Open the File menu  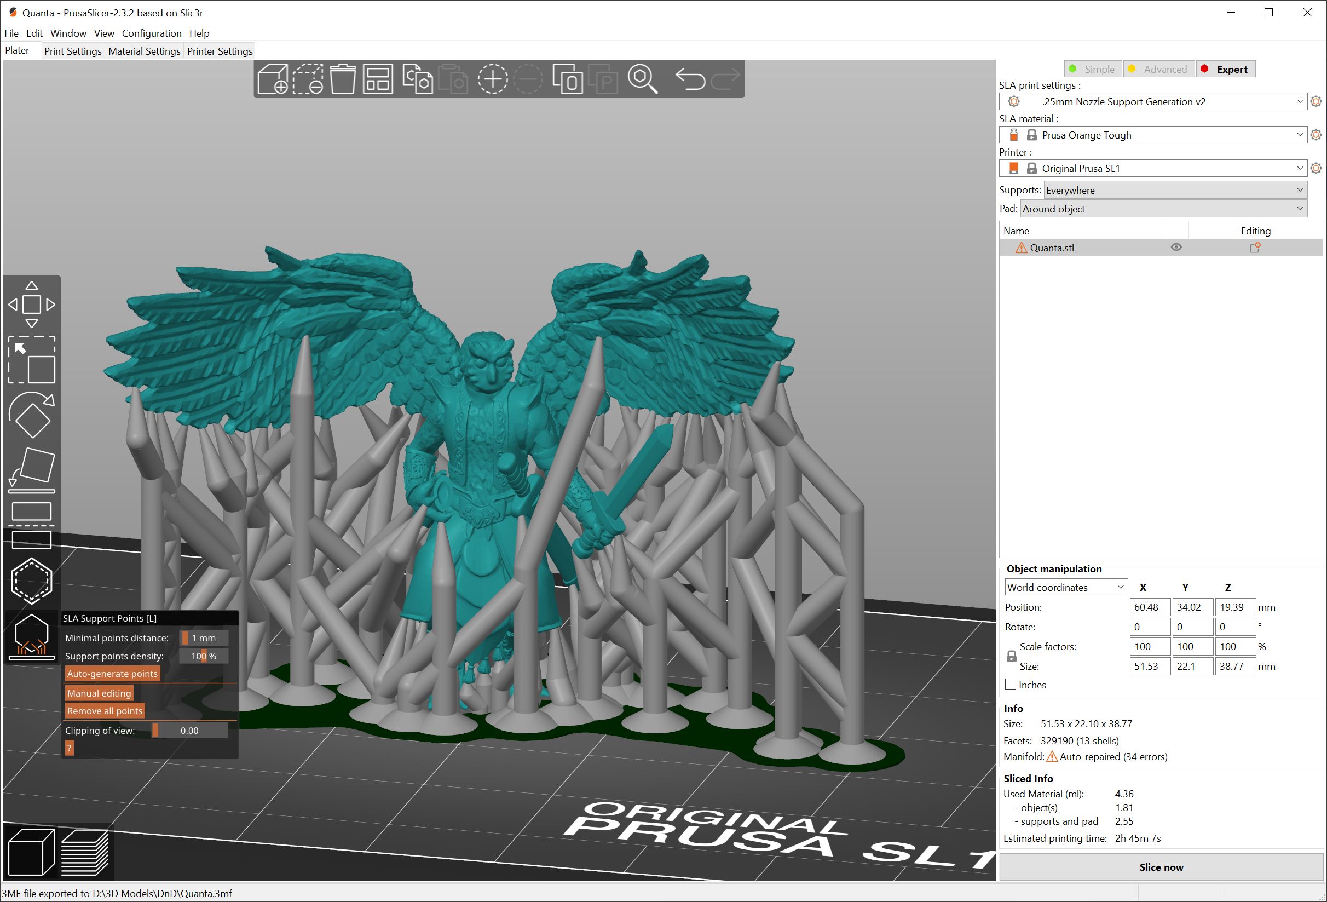(x=11, y=33)
